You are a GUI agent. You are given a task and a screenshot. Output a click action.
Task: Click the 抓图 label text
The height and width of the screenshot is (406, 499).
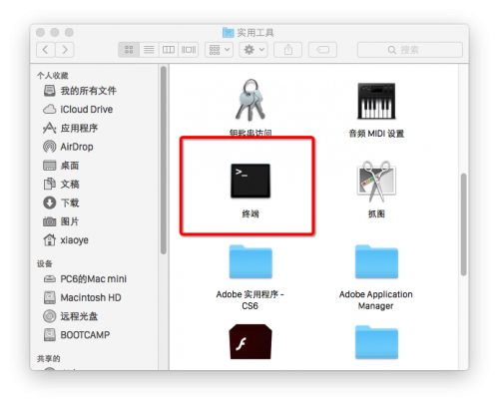(x=376, y=213)
